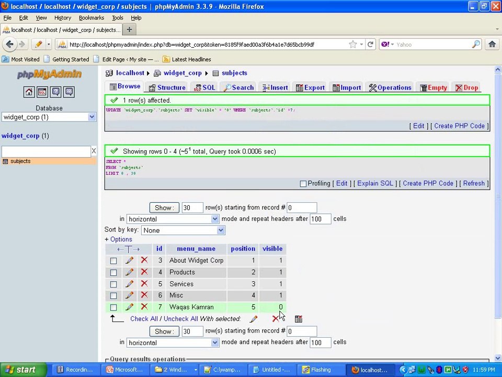
Task: Edit the Products row with pencil icon
Action: click(129, 272)
